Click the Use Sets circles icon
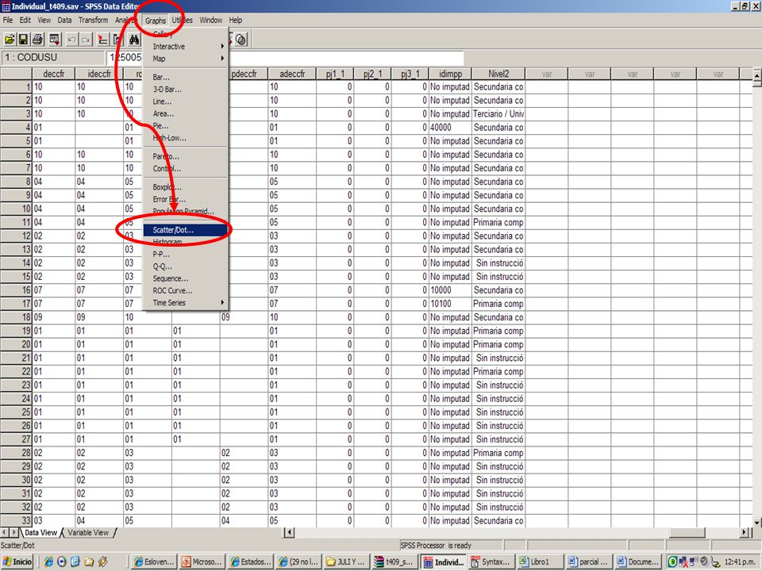This screenshot has height=571, width=762. tap(241, 40)
